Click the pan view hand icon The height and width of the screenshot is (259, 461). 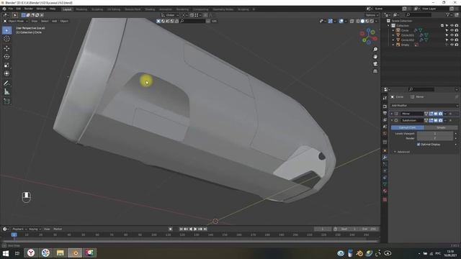(x=375, y=57)
